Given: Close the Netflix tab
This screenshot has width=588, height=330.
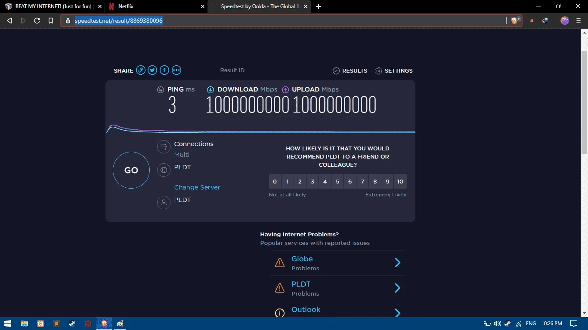Looking at the screenshot, I should pyautogui.click(x=203, y=6).
